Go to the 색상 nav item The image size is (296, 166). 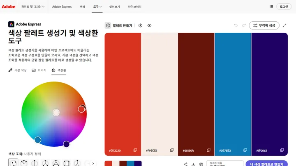[82, 7]
